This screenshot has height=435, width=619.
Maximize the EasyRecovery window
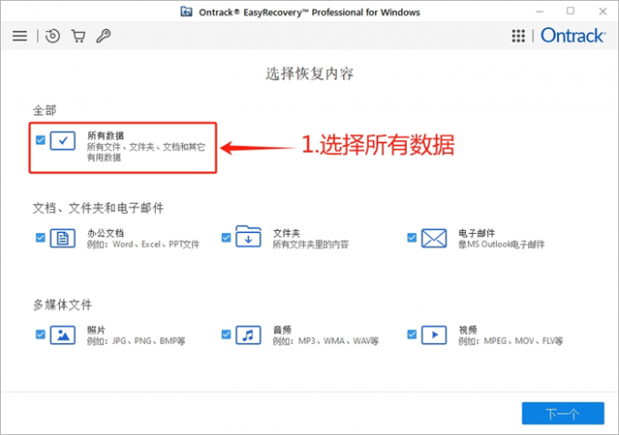coord(571,11)
